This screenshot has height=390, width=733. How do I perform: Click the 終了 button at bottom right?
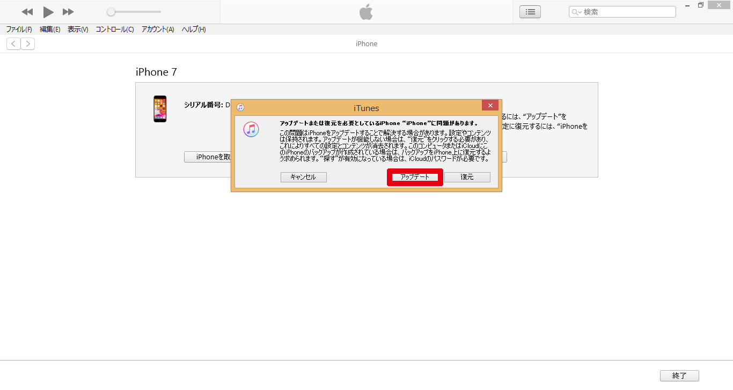pos(679,376)
